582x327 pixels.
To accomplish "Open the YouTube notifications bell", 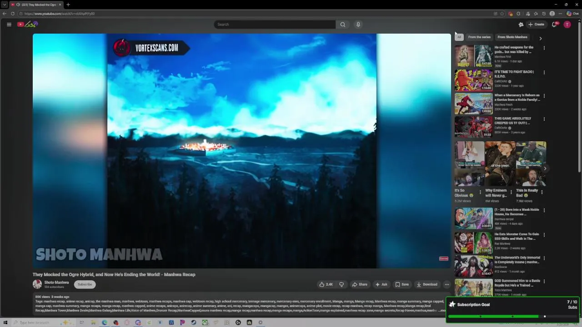I will coord(554,25).
